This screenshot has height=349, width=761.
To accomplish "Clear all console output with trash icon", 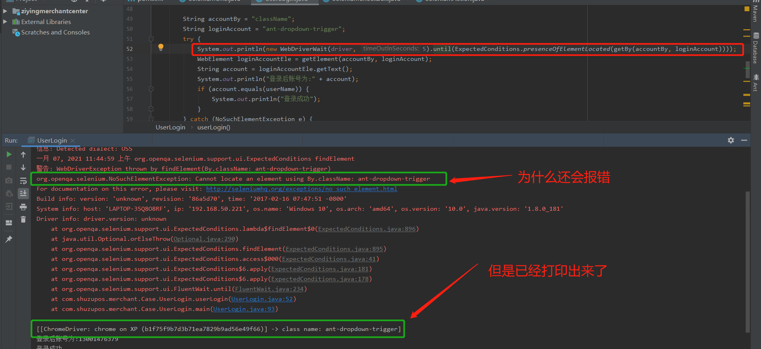I will [x=23, y=220].
